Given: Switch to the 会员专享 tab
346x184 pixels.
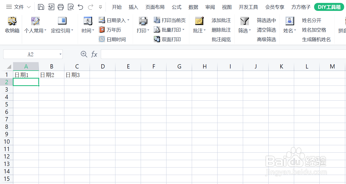Looking at the screenshot, I should tap(275, 7).
